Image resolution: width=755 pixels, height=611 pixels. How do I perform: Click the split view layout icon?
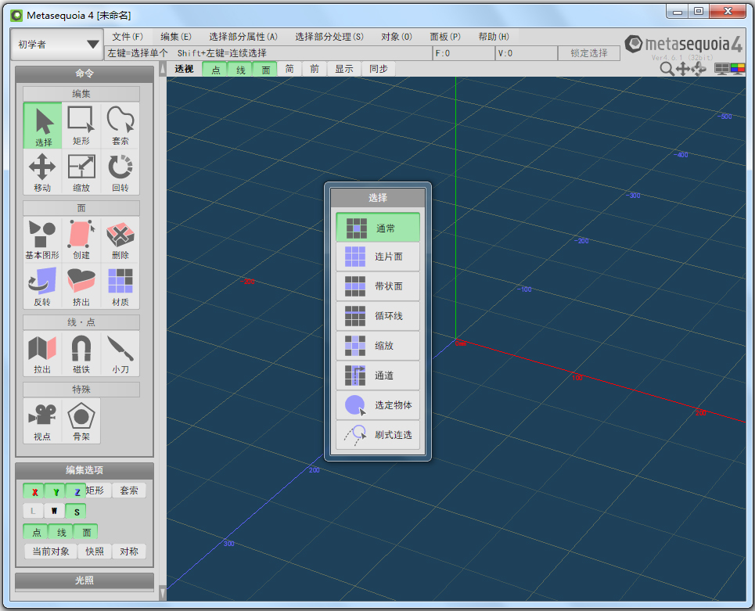[x=722, y=69]
